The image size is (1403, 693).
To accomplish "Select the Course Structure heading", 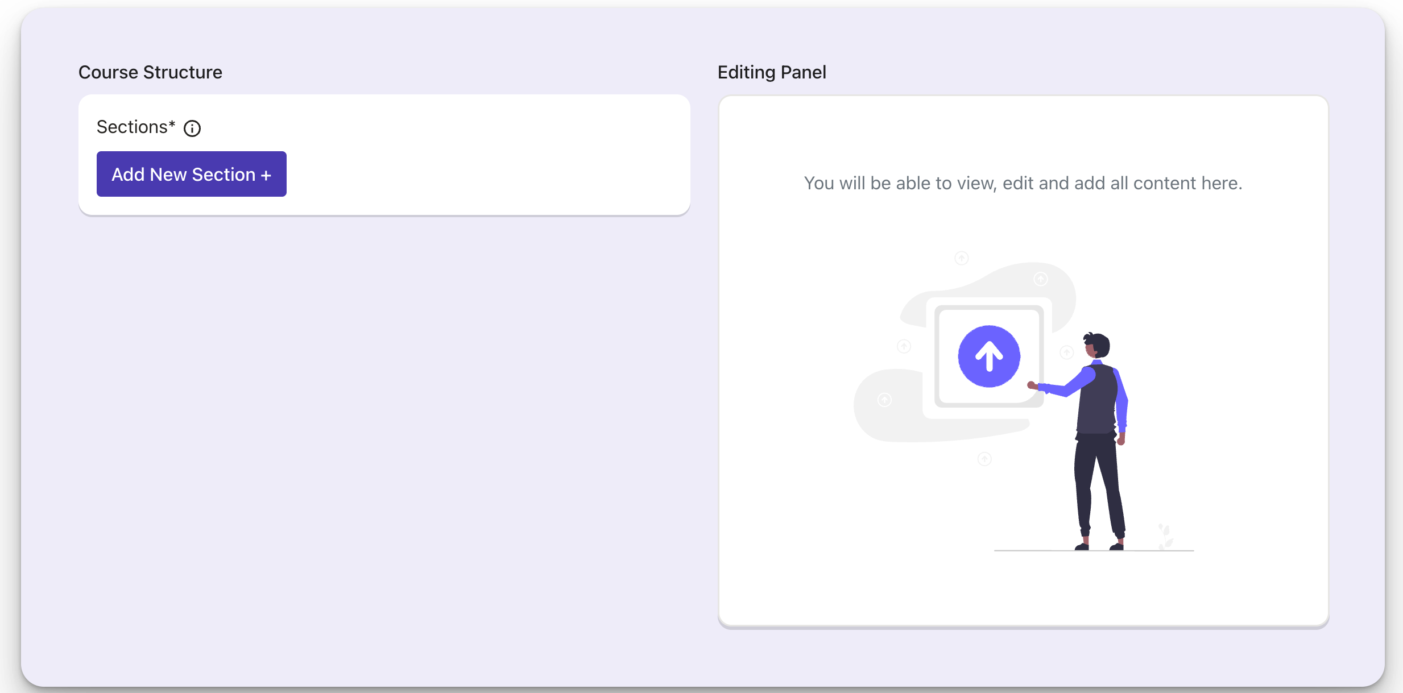I will [150, 72].
